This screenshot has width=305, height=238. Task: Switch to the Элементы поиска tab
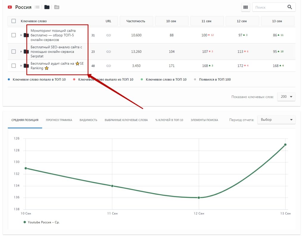(204, 120)
